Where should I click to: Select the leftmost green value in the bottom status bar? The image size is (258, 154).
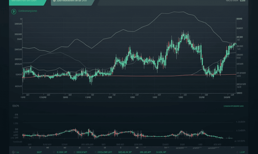(39, 152)
